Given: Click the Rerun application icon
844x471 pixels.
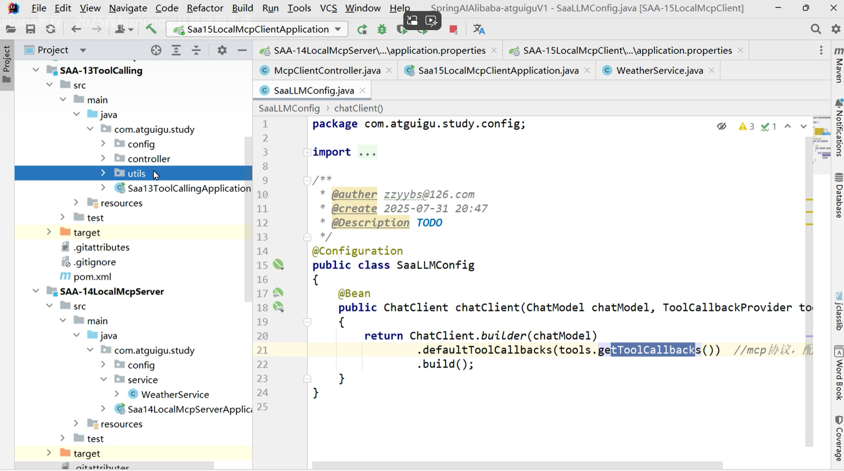Looking at the screenshot, I should [x=362, y=29].
